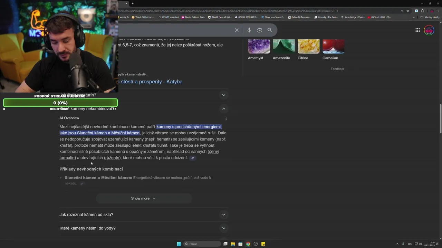Image resolution: width=442 pixels, height=248 pixels.
Task: Click the green sub goal progress bar
Action: (x=60, y=103)
